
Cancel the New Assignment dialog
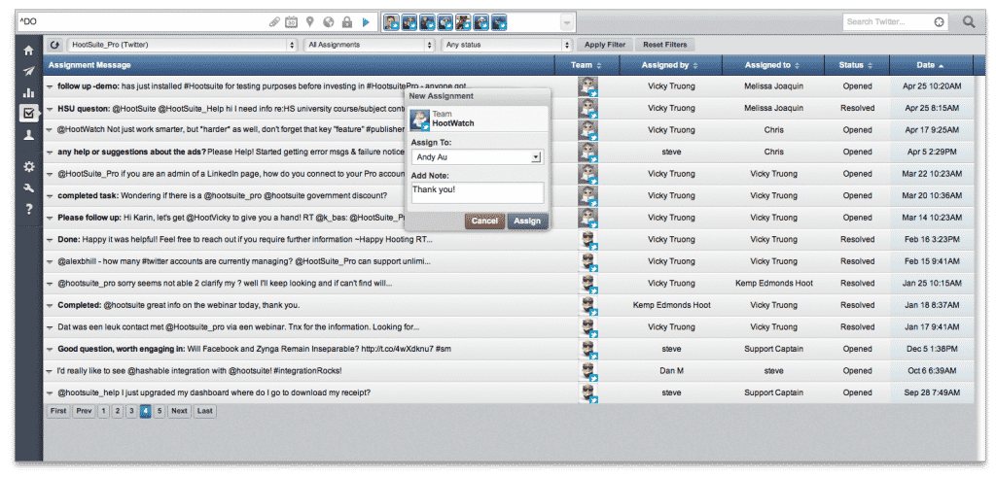click(x=484, y=221)
